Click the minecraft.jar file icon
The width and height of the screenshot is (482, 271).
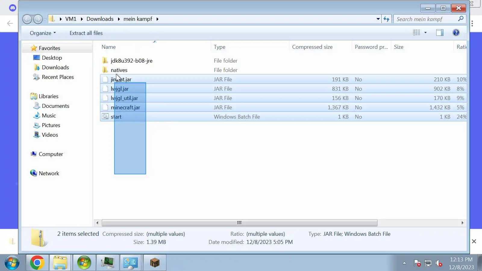(x=105, y=107)
